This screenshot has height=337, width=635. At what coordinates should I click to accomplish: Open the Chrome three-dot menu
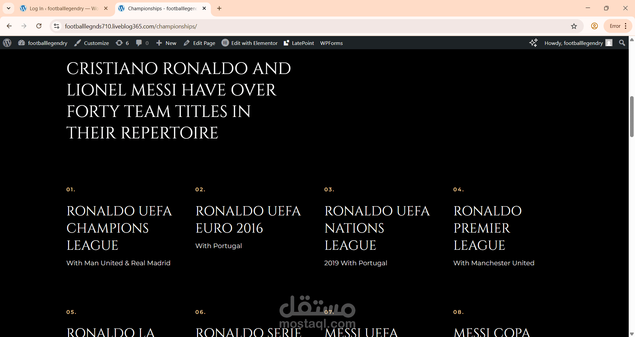(626, 26)
